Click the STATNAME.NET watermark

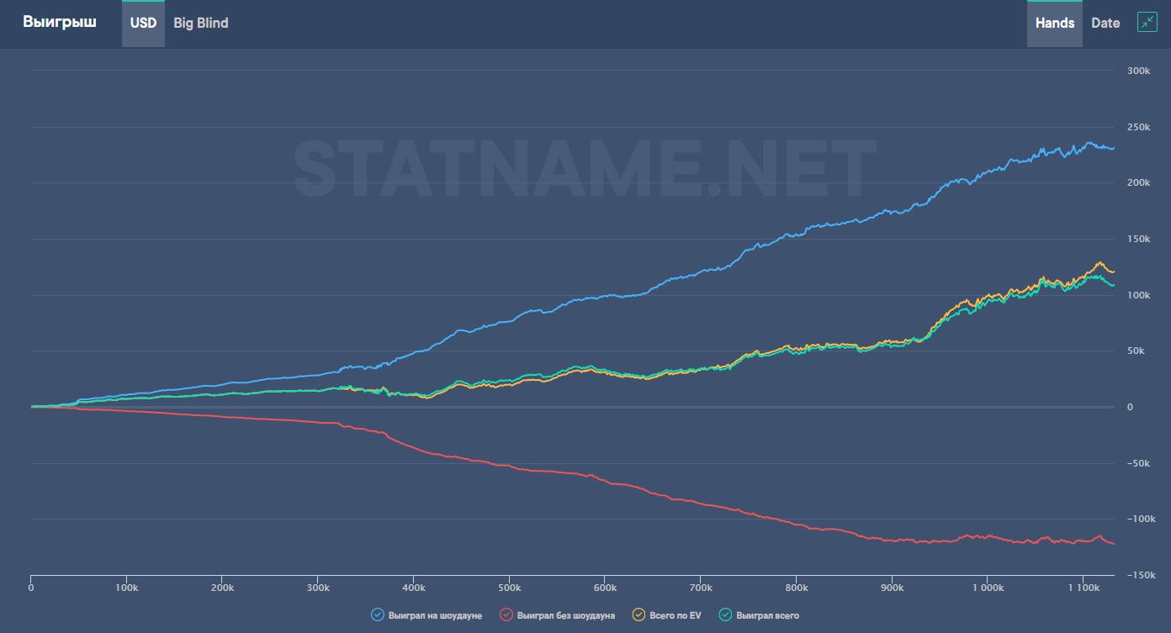pyautogui.click(x=585, y=168)
